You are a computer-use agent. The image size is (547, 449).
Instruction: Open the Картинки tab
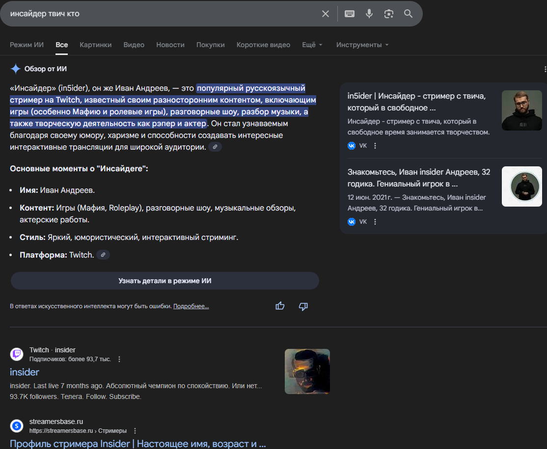click(x=96, y=45)
